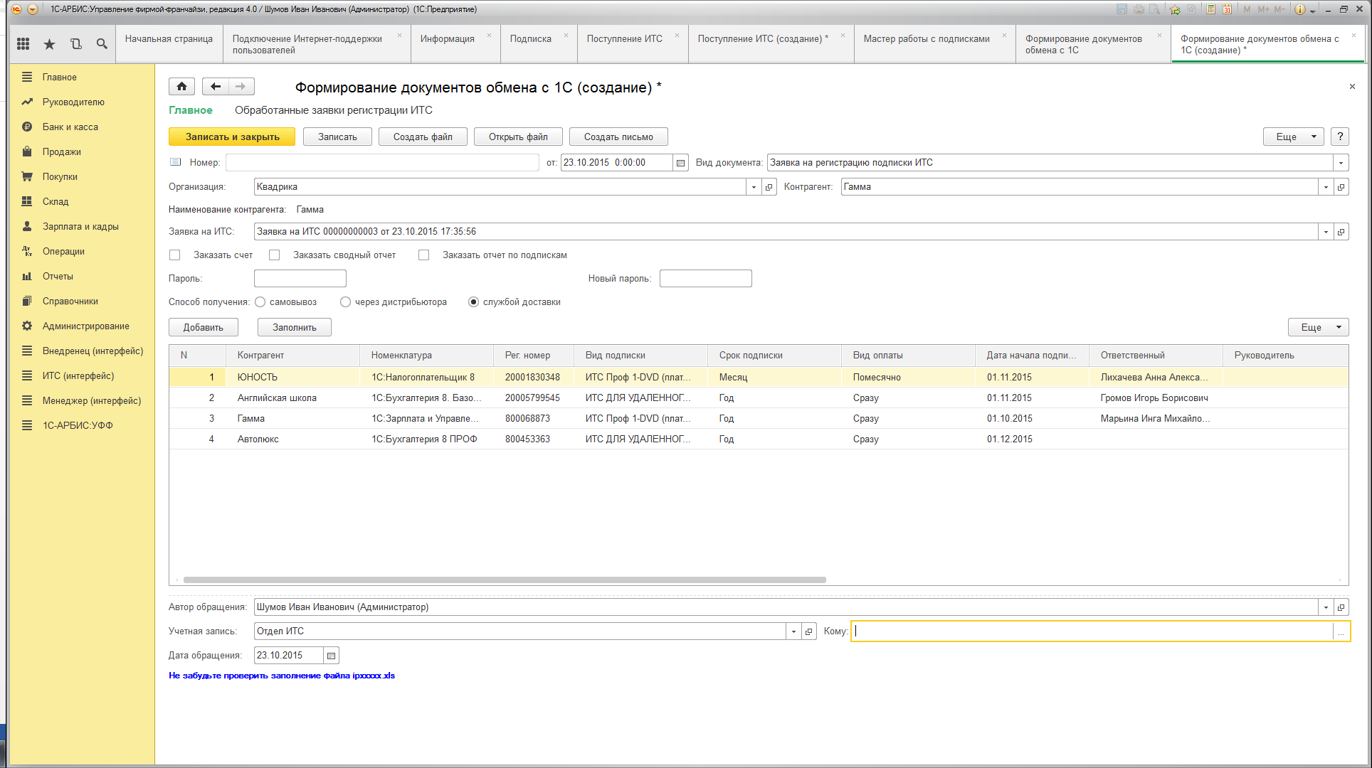Focus the Пароль input field
Viewport: 1372px width, 768px height.
pos(300,279)
